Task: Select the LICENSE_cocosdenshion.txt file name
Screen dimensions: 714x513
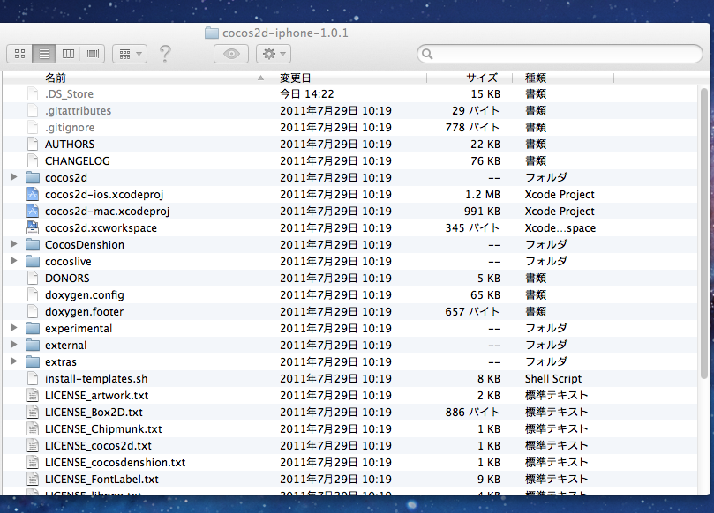Action: (x=116, y=463)
